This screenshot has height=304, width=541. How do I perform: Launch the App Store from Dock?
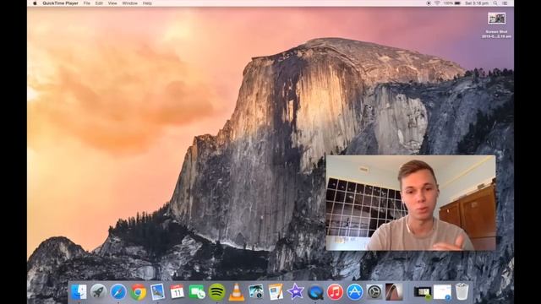click(355, 292)
